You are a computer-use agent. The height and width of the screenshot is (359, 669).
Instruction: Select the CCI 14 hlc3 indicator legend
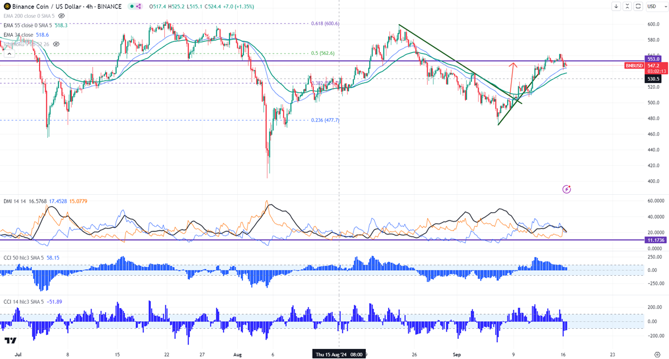point(23,302)
